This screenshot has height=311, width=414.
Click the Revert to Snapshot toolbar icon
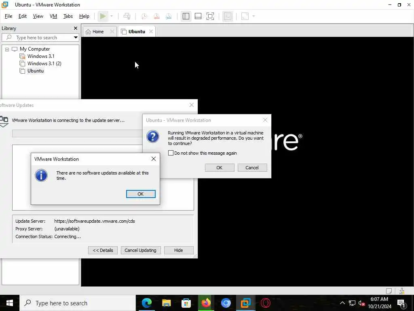156,16
